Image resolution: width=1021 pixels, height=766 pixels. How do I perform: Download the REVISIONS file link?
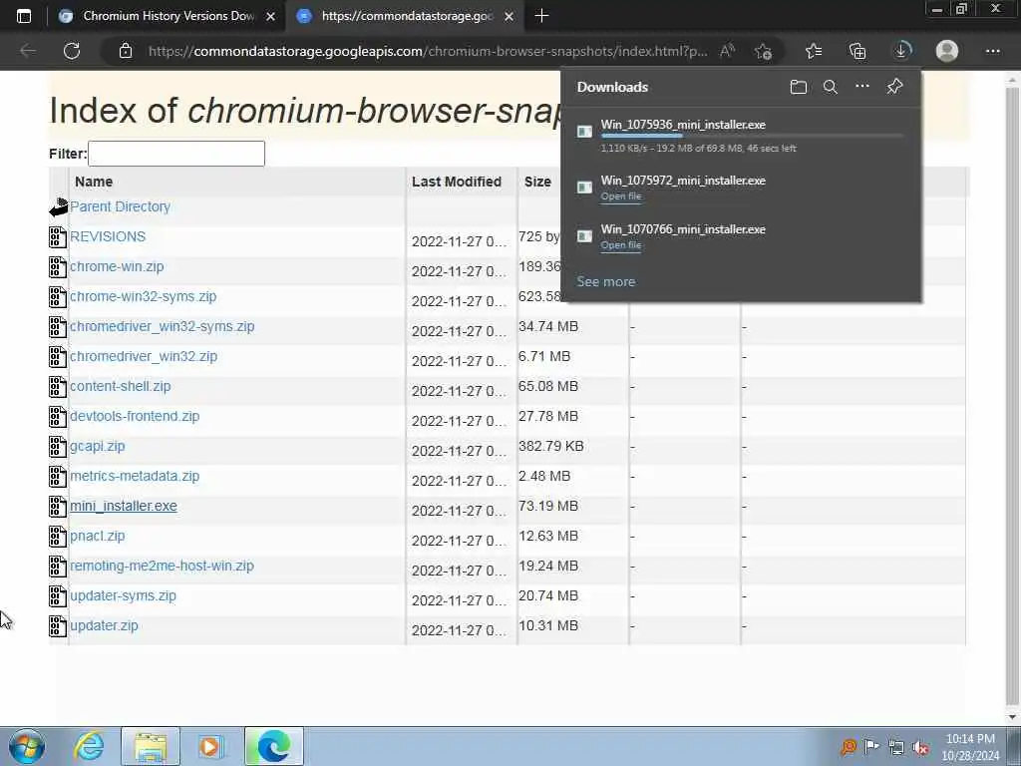(x=108, y=236)
